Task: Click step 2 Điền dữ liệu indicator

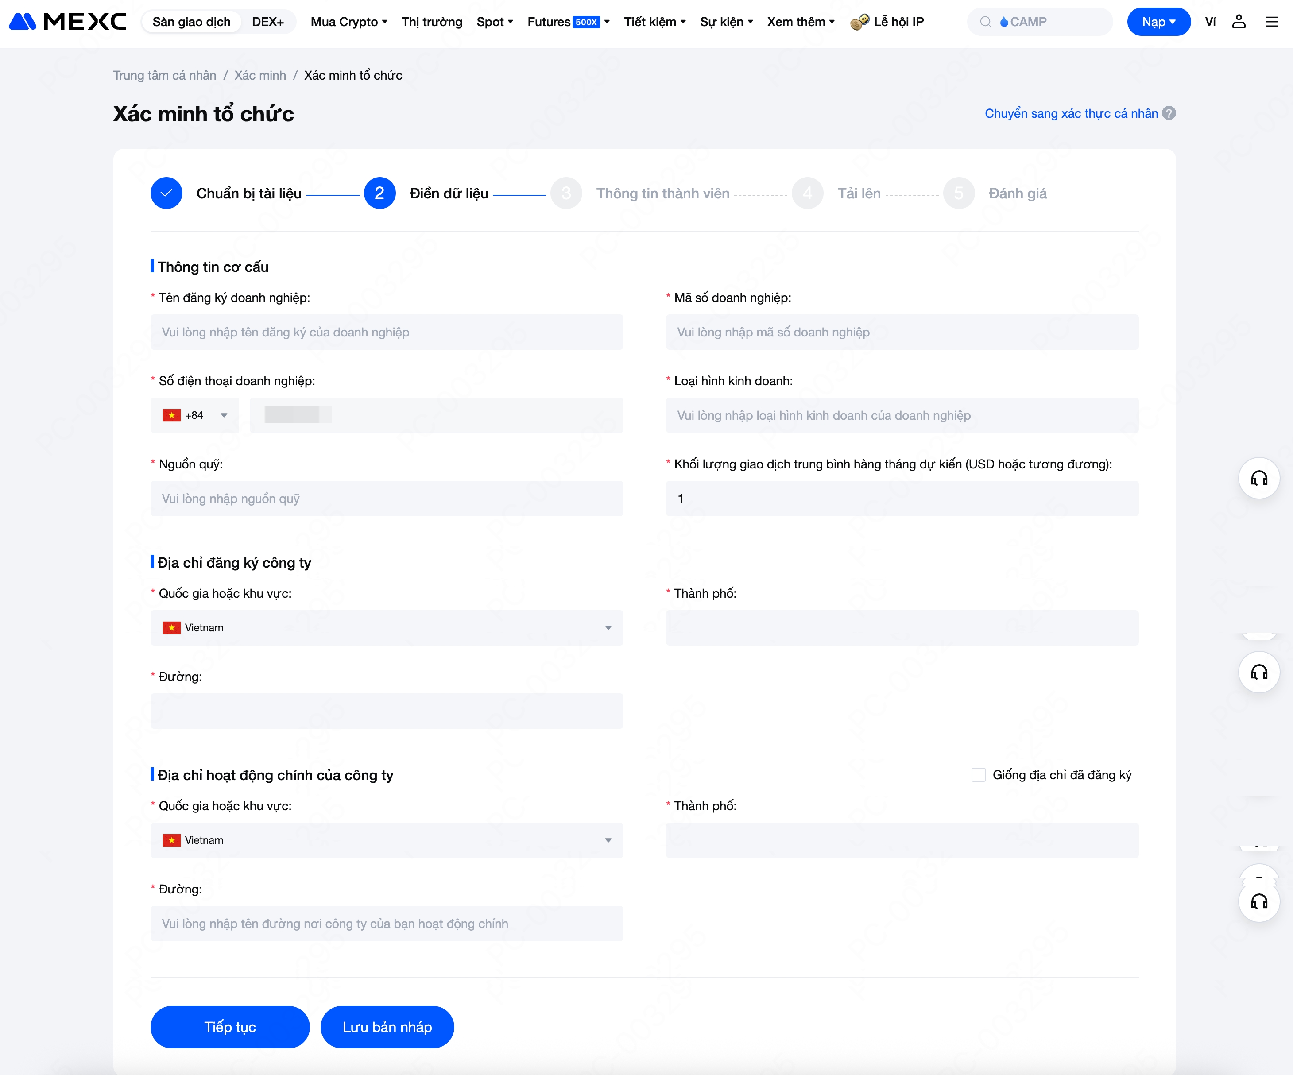Action: pos(379,193)
